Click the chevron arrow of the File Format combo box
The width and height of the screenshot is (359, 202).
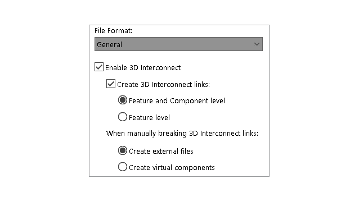(x=257, y=44)
